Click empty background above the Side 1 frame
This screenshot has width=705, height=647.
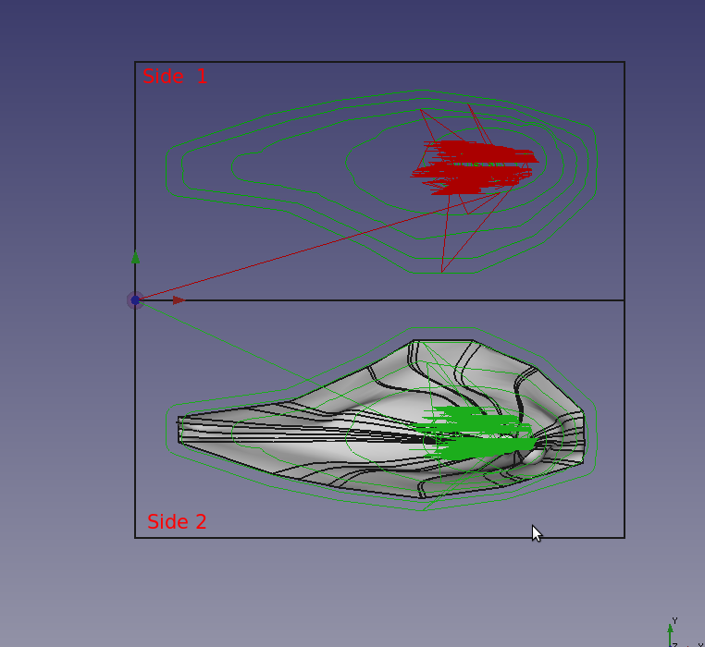(x=370, y=28)
